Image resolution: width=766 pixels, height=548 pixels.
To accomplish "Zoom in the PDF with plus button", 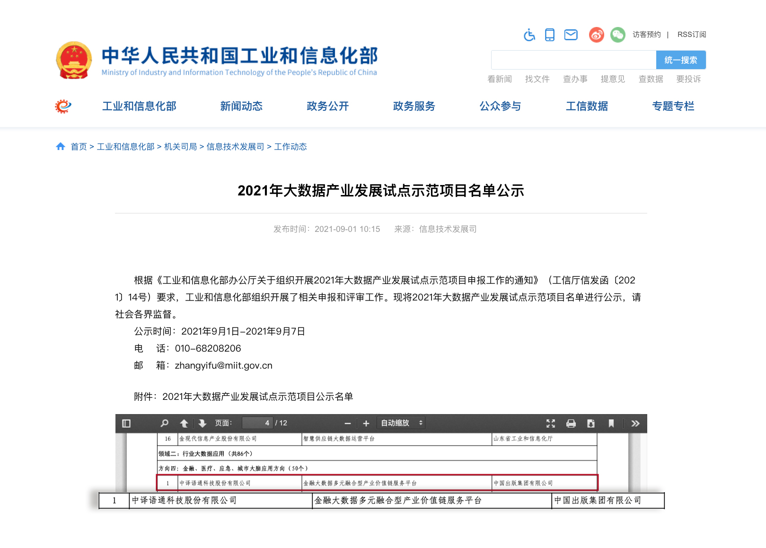I will [366, 423].
